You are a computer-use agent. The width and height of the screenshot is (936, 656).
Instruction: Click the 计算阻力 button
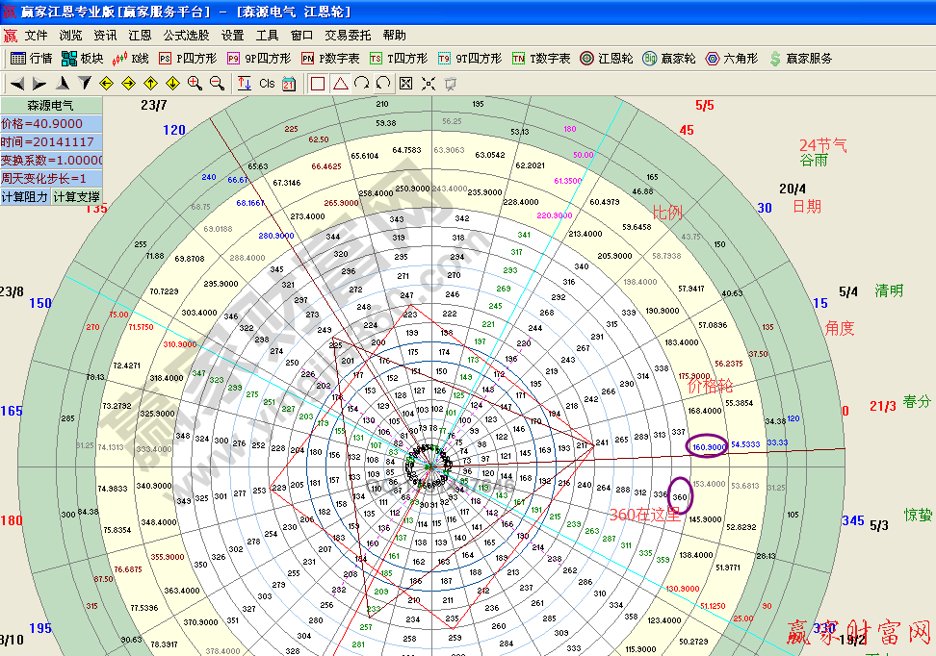[25, 197]
